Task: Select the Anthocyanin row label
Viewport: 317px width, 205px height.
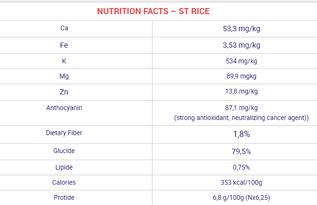Action: tap(64, 108)
